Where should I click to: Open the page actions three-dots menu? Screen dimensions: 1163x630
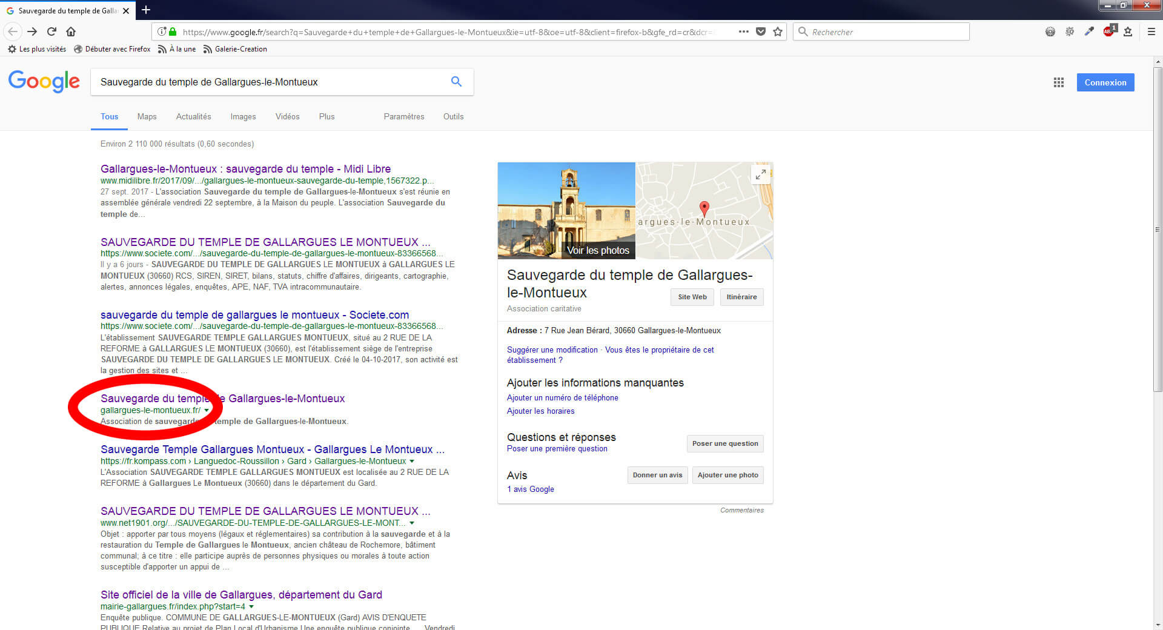point(743,31)
